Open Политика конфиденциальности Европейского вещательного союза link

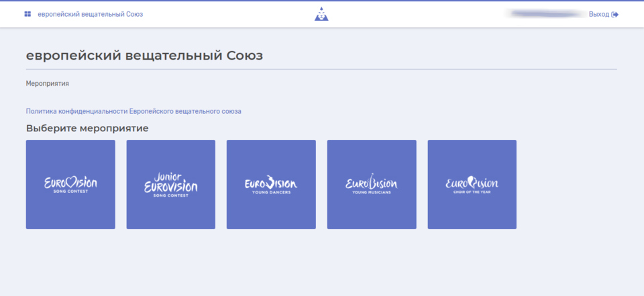(x=133, y=111)
